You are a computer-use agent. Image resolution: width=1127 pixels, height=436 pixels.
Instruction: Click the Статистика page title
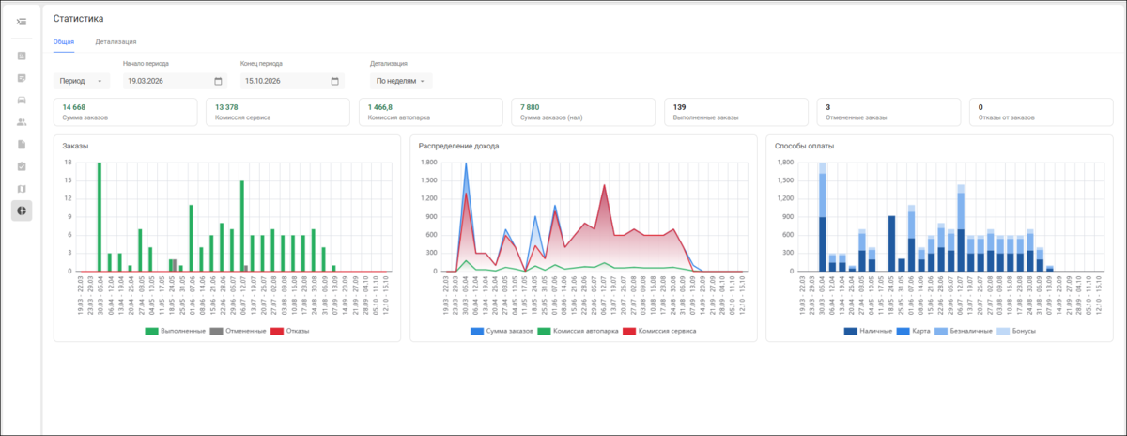click(79, 19)
